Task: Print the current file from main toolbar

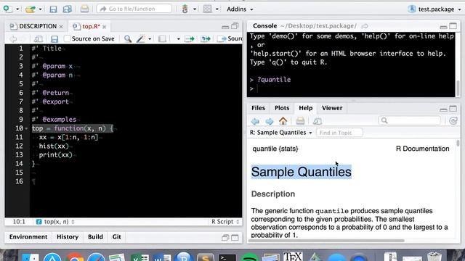Action: pos(84,9)
